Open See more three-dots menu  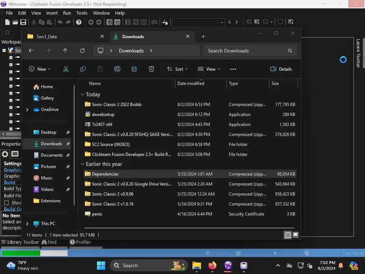point(233,69)
